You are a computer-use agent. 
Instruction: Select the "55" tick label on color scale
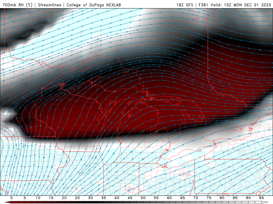(x=156, y=198)
